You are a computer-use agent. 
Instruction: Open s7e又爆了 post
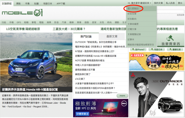(80, 79)
